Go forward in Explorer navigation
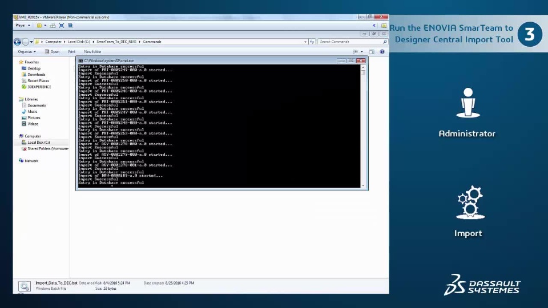The image size is (548, 308). (26, 42)
